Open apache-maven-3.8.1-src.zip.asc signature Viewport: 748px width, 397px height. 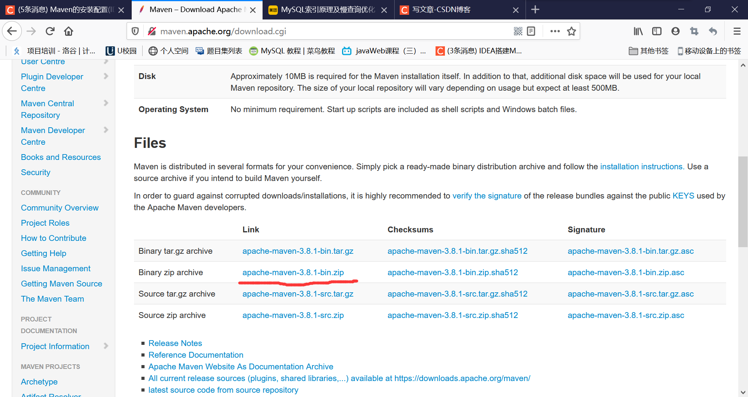[626, 315]
